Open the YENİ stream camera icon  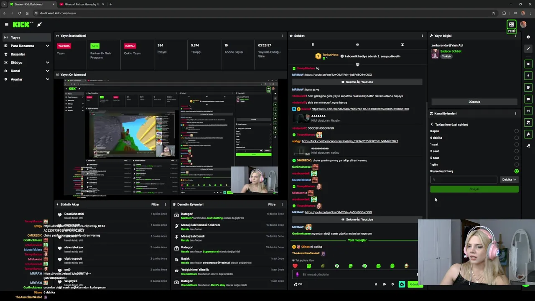[511, 25]
